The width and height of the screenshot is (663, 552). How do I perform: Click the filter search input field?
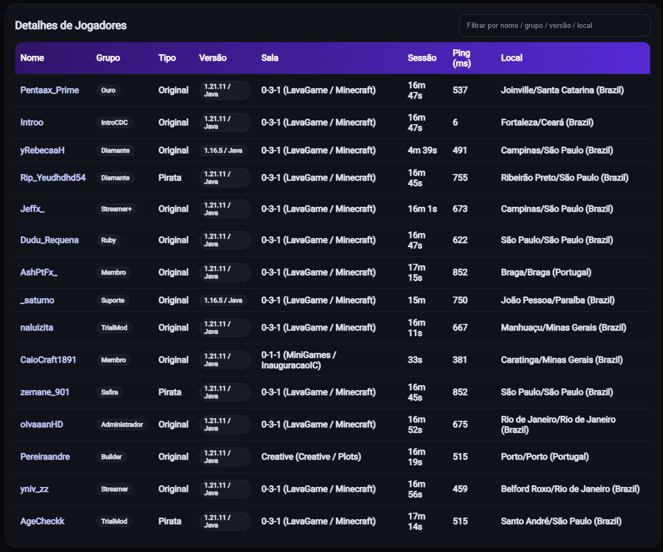click(554, 26)
